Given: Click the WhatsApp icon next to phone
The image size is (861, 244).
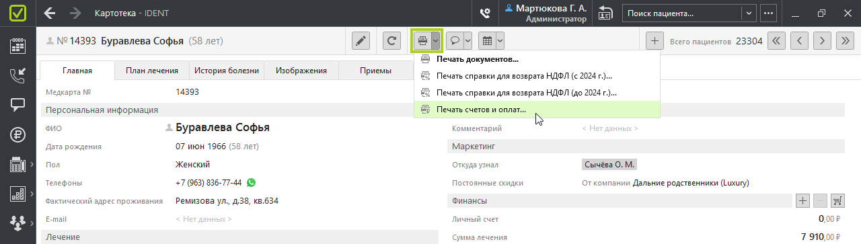Looking at the screenshot, I should 252,183.
